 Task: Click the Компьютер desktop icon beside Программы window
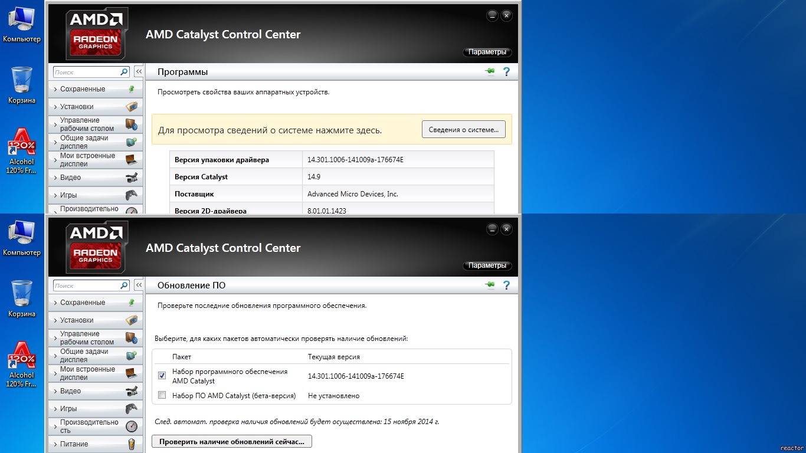22,25
